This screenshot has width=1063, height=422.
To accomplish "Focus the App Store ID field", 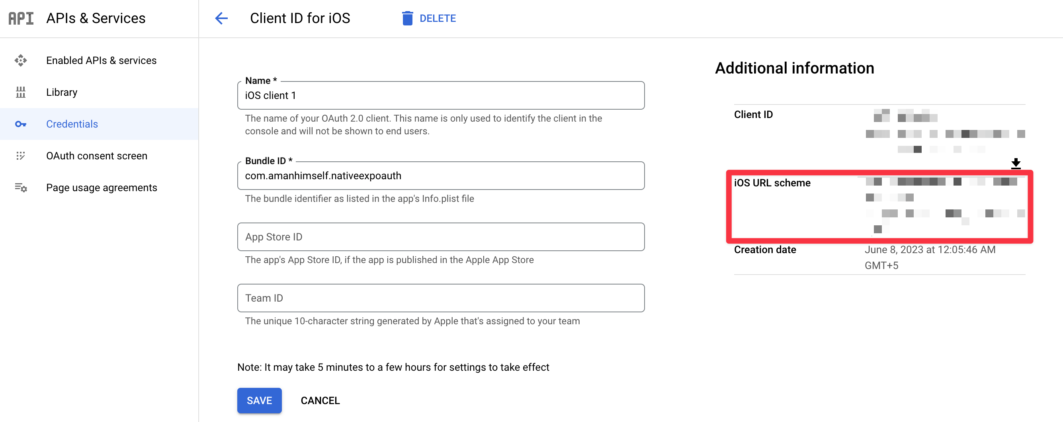I will (x=441, y=237).
